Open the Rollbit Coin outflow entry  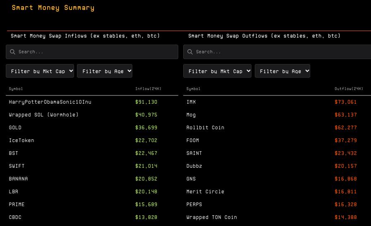[x=205, y=128]
